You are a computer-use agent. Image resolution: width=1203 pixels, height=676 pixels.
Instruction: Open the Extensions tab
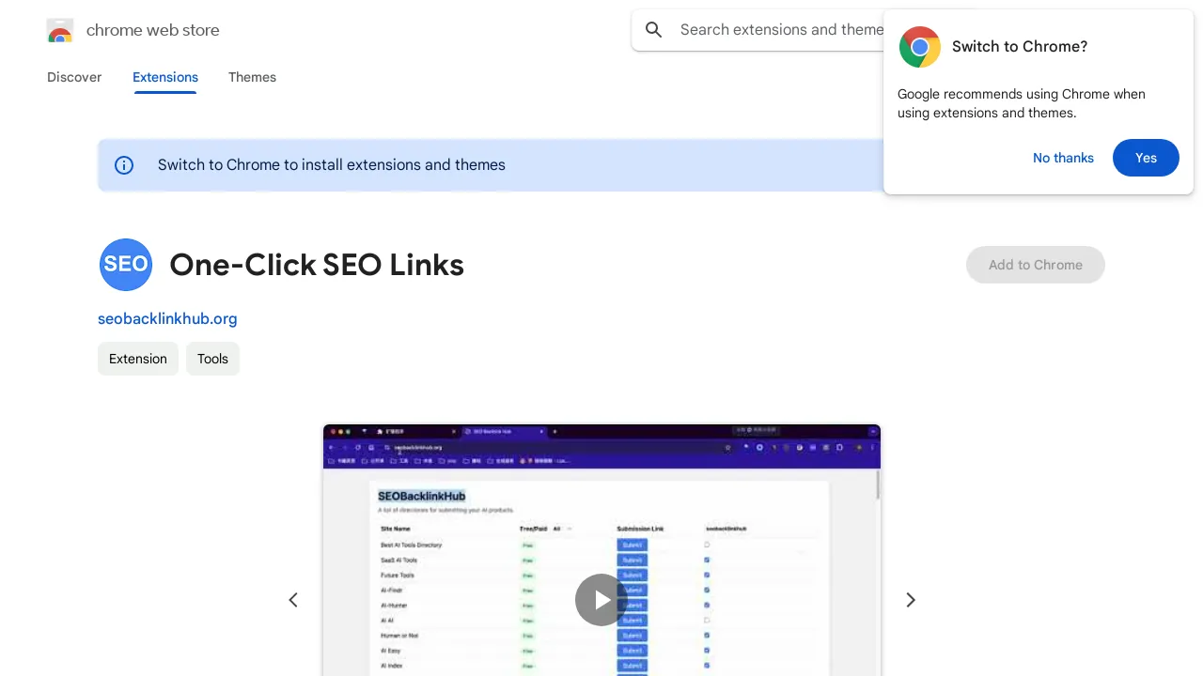pyautogui.click(x=165, y=77)
